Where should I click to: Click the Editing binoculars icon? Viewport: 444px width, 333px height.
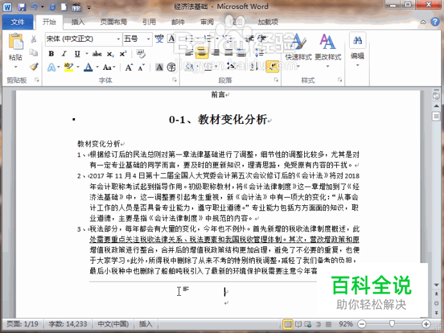357,40
